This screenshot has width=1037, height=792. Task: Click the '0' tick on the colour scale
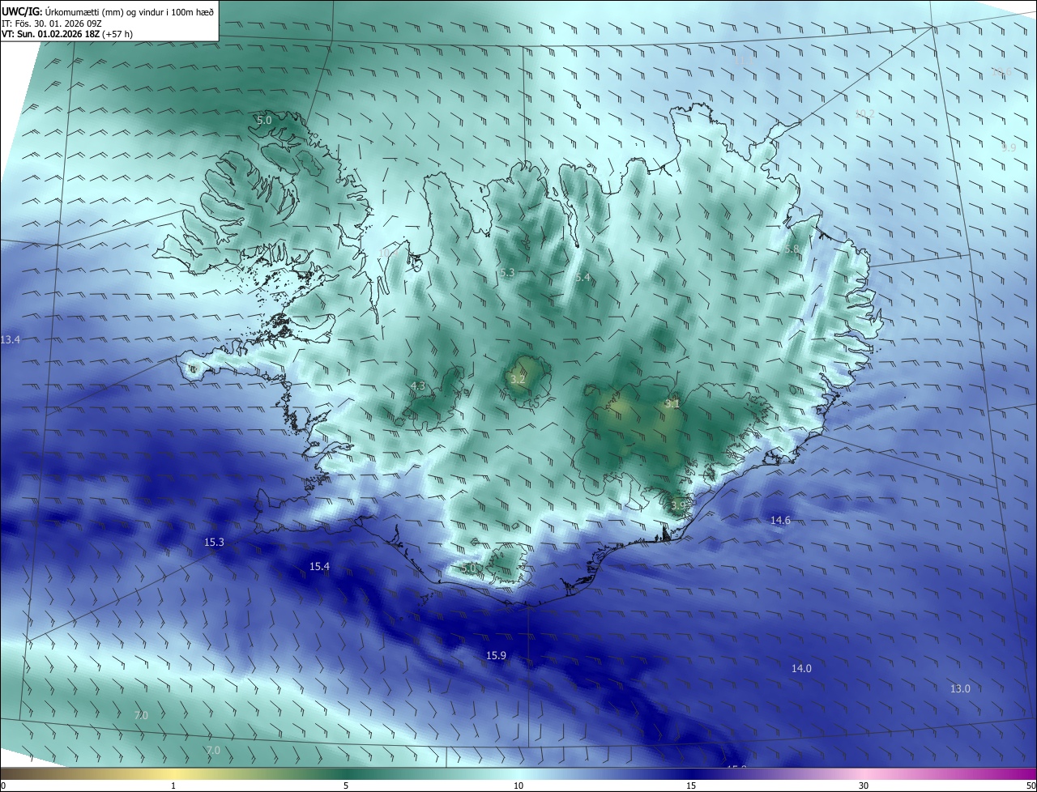tap(2, 786)
